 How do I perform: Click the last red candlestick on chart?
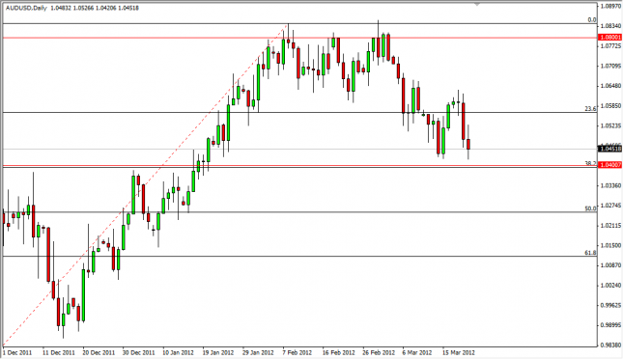(x=468, y=144)
